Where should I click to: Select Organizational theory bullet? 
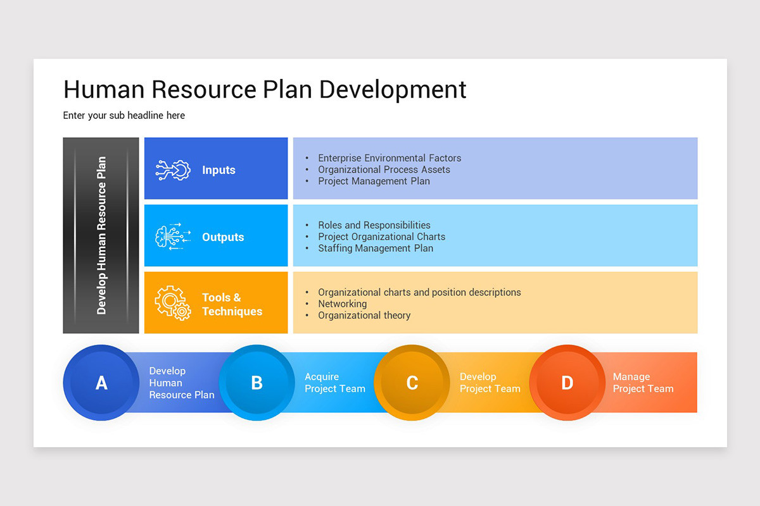coord(364,315)
